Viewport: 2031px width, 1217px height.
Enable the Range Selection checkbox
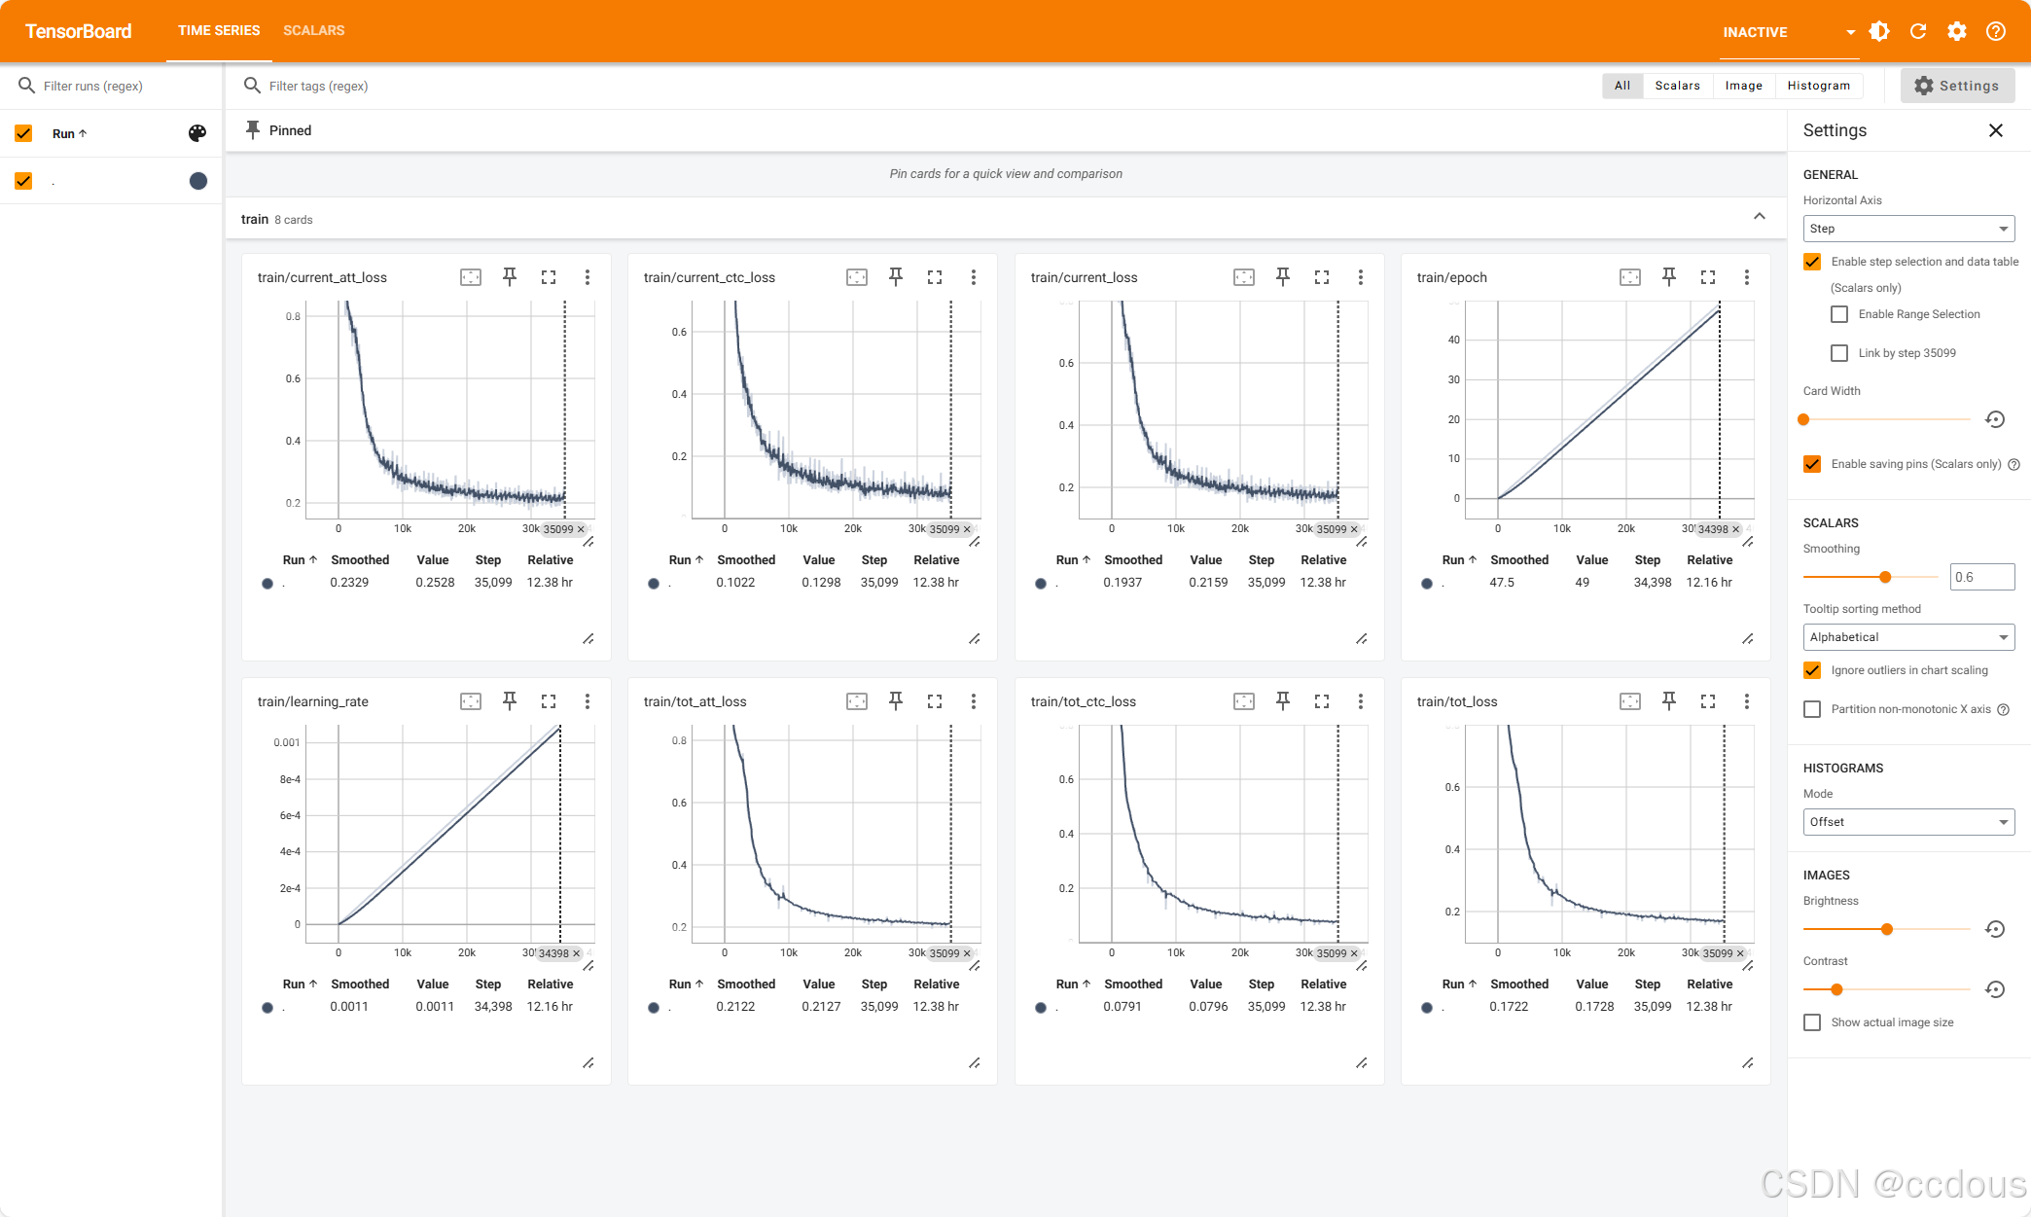click(x=1839, y=314)
